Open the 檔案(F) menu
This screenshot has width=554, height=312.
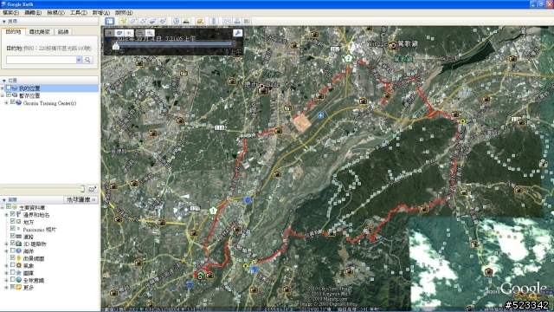tap(10, 12)
